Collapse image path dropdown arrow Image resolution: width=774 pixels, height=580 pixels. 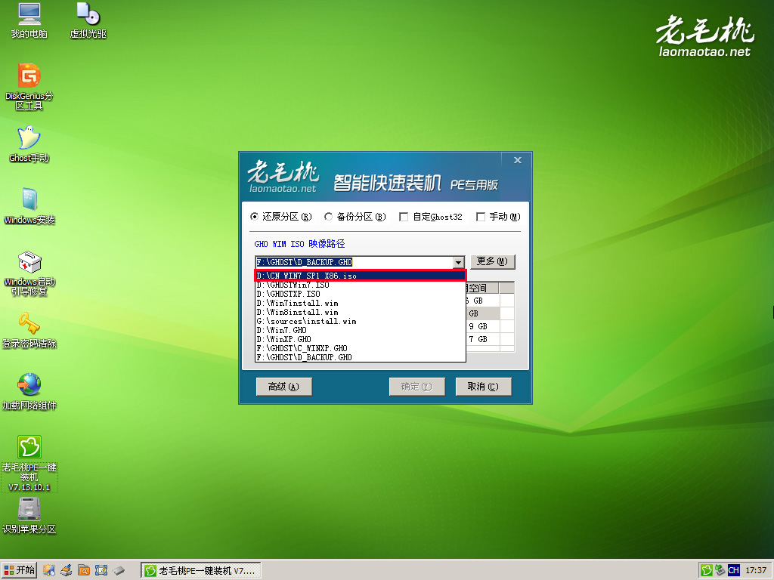(459, 262)
